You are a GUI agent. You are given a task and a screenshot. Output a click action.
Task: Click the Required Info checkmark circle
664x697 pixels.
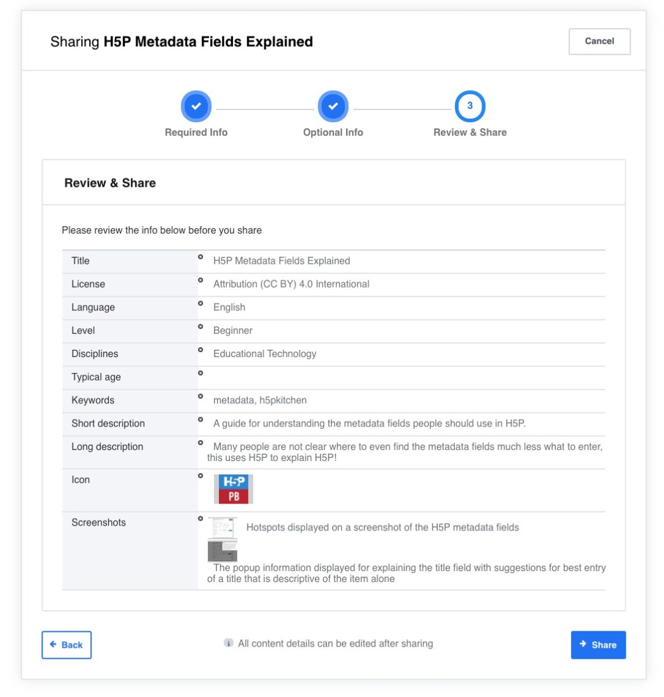click(196, 106)
